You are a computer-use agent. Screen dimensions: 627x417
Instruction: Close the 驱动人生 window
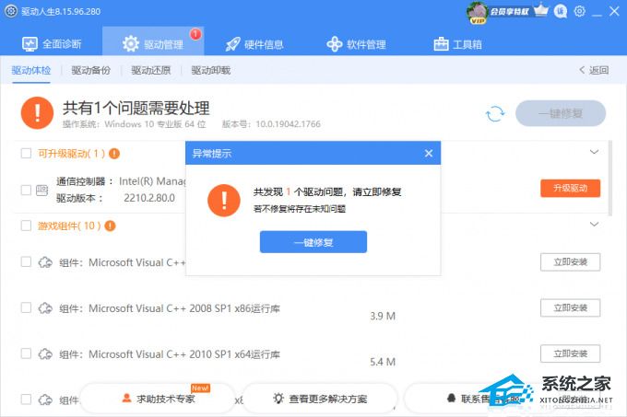(x=615, y=11)
